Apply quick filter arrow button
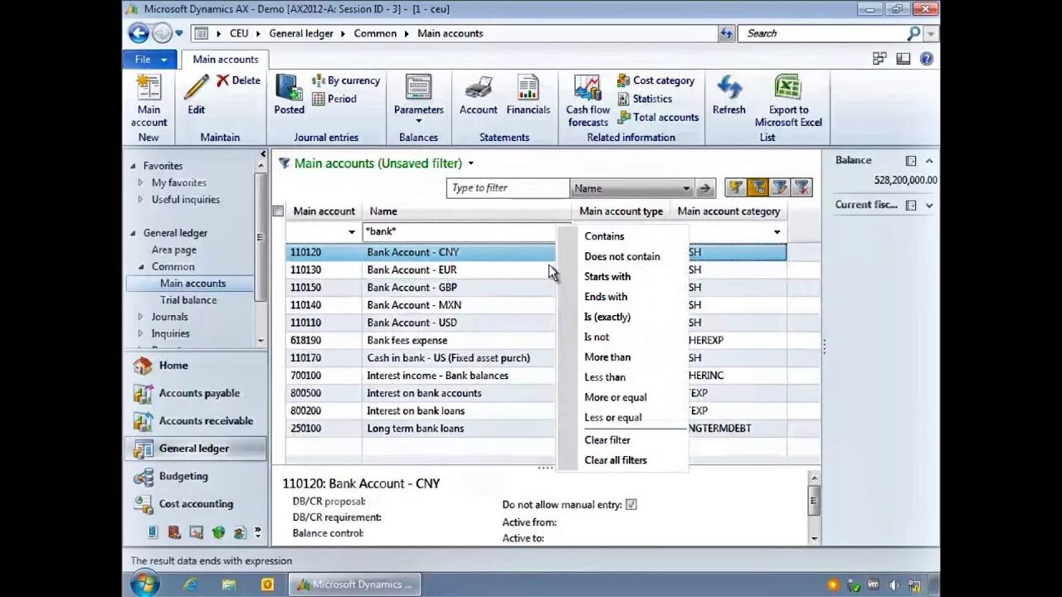This screenshot has width=1062, height=597. click(x=705, y=188)
